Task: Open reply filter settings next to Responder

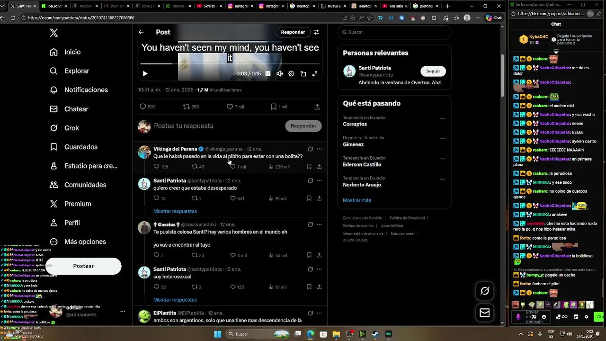Action: click(x=316, y=32)
